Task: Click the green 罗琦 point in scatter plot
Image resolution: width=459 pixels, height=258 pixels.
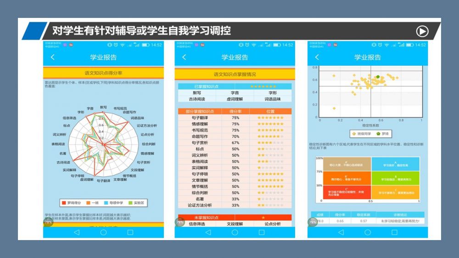Action: pyautogui.click(x=377, y=77)
